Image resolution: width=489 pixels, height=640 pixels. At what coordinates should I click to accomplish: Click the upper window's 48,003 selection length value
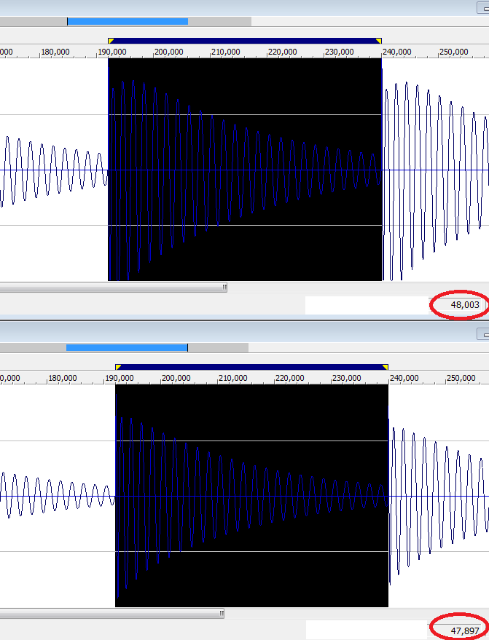464,305
